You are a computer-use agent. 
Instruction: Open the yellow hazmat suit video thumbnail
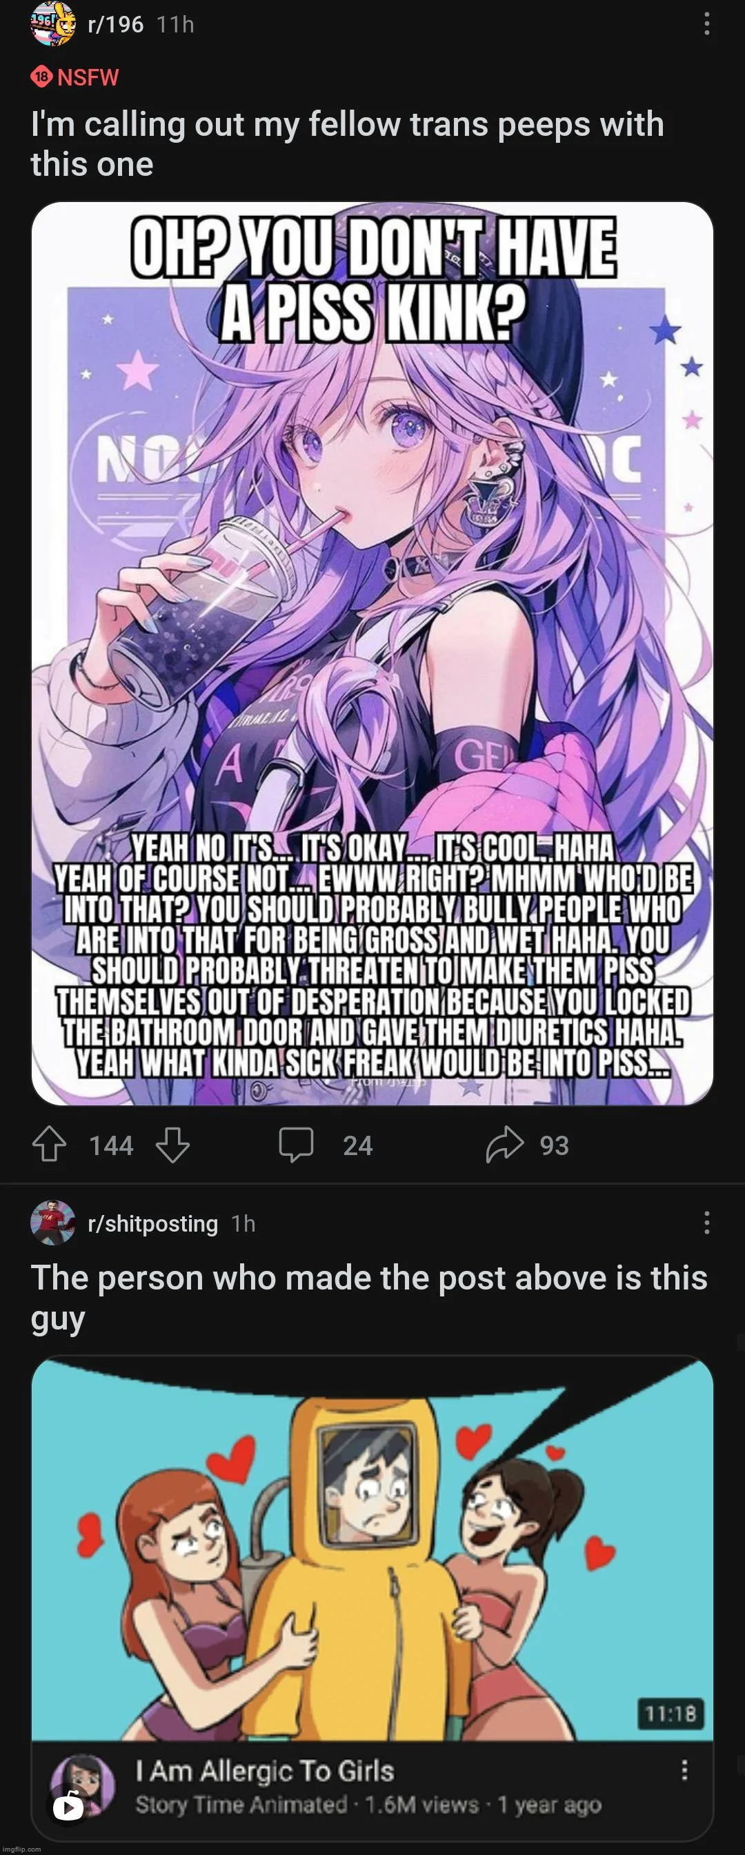[372, 1548]
